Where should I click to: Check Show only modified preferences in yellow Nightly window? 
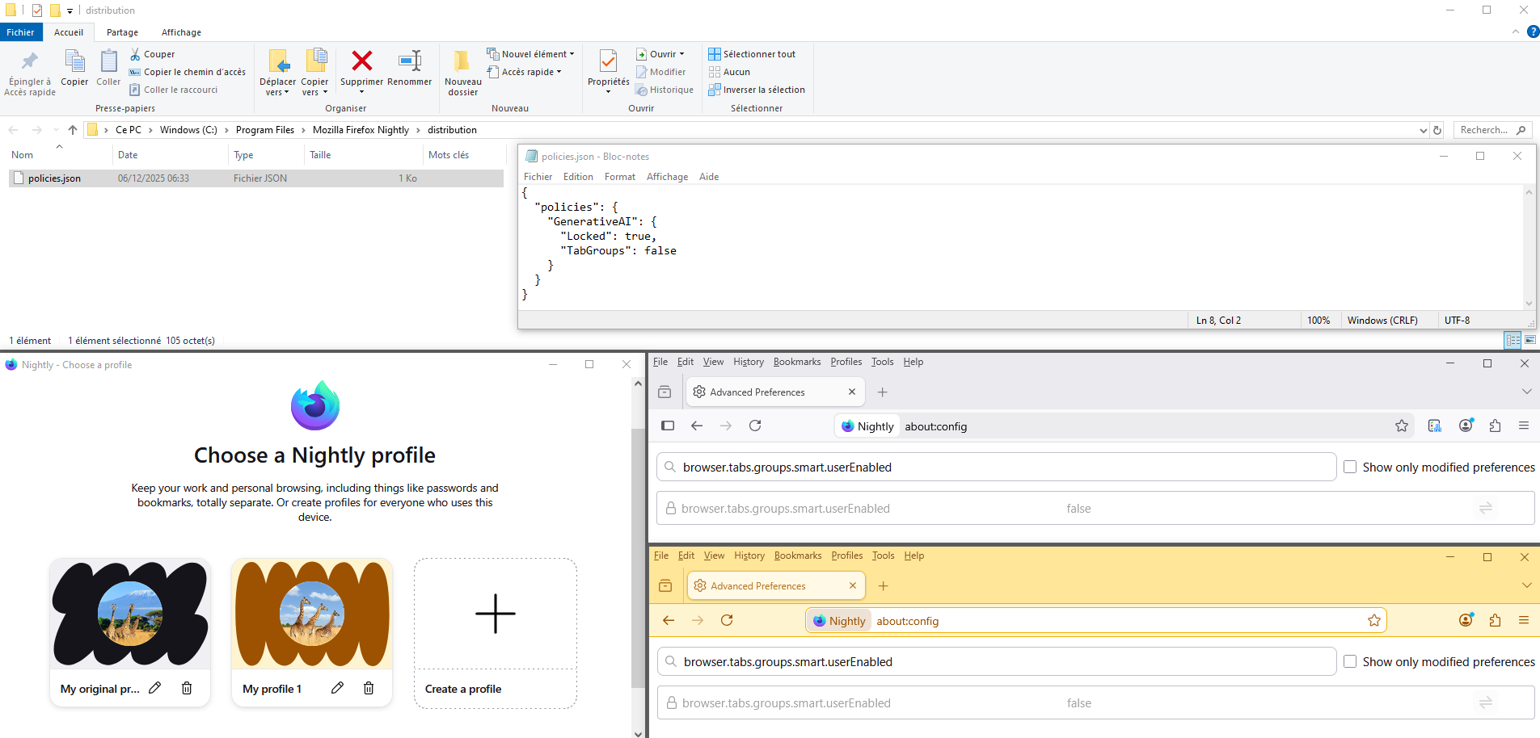[1350, 661]
